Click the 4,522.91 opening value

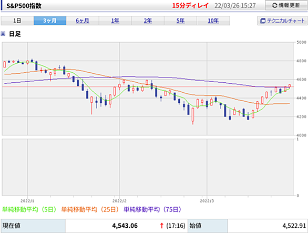click(294, 226)
